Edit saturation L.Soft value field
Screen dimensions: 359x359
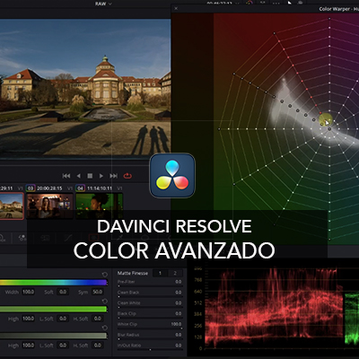(x=63, y=319)
